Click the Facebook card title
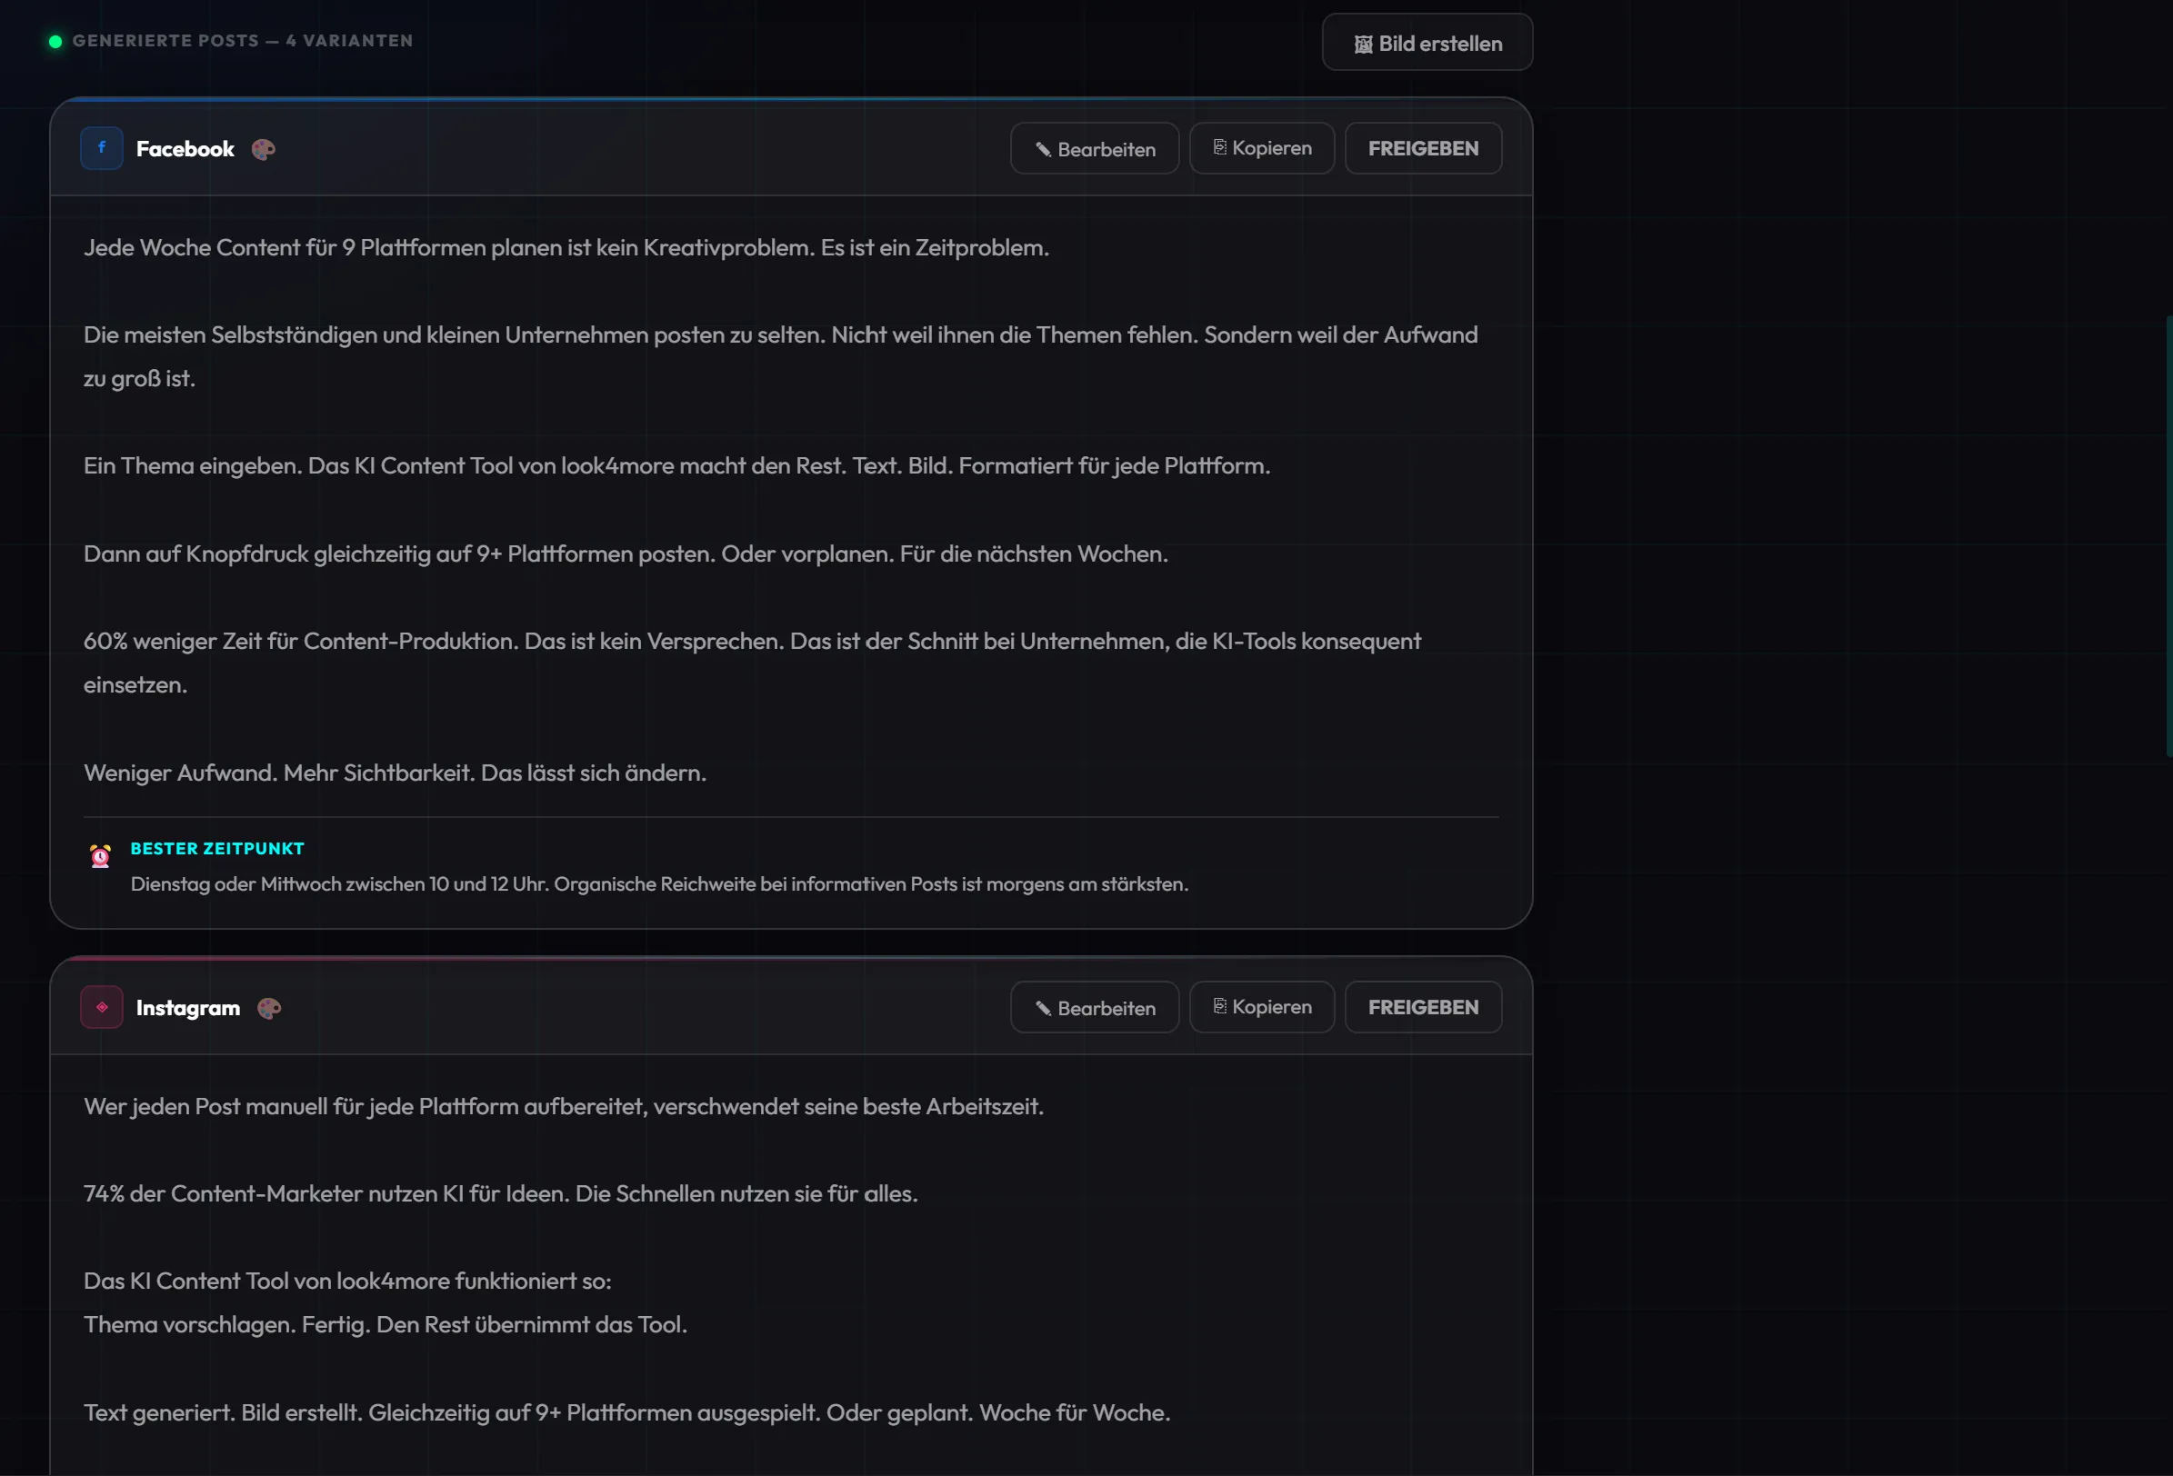The height and width of the screenshot is (1476, 2173). 185,149
